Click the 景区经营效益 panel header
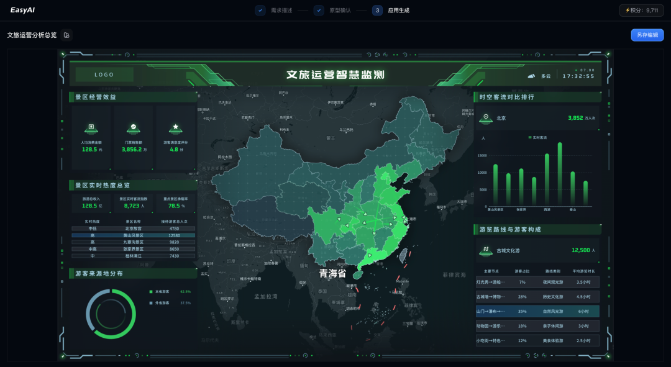Screen dimensions: 671x367 [133, 97]
